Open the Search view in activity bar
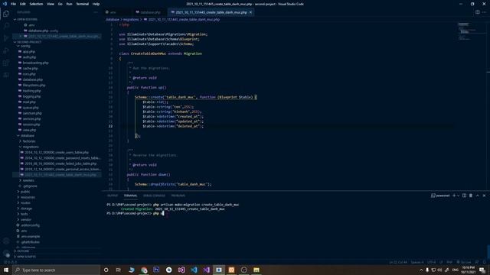This screenshot has width=490, height=275. [6, 26]
